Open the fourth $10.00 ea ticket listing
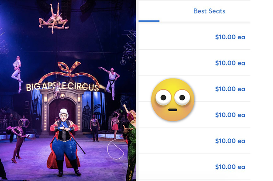This screenshot has width=273, height=181. [194, 115]
